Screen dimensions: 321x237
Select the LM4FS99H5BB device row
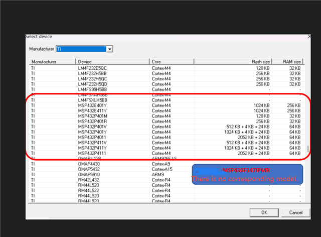[x=167, y=89]
